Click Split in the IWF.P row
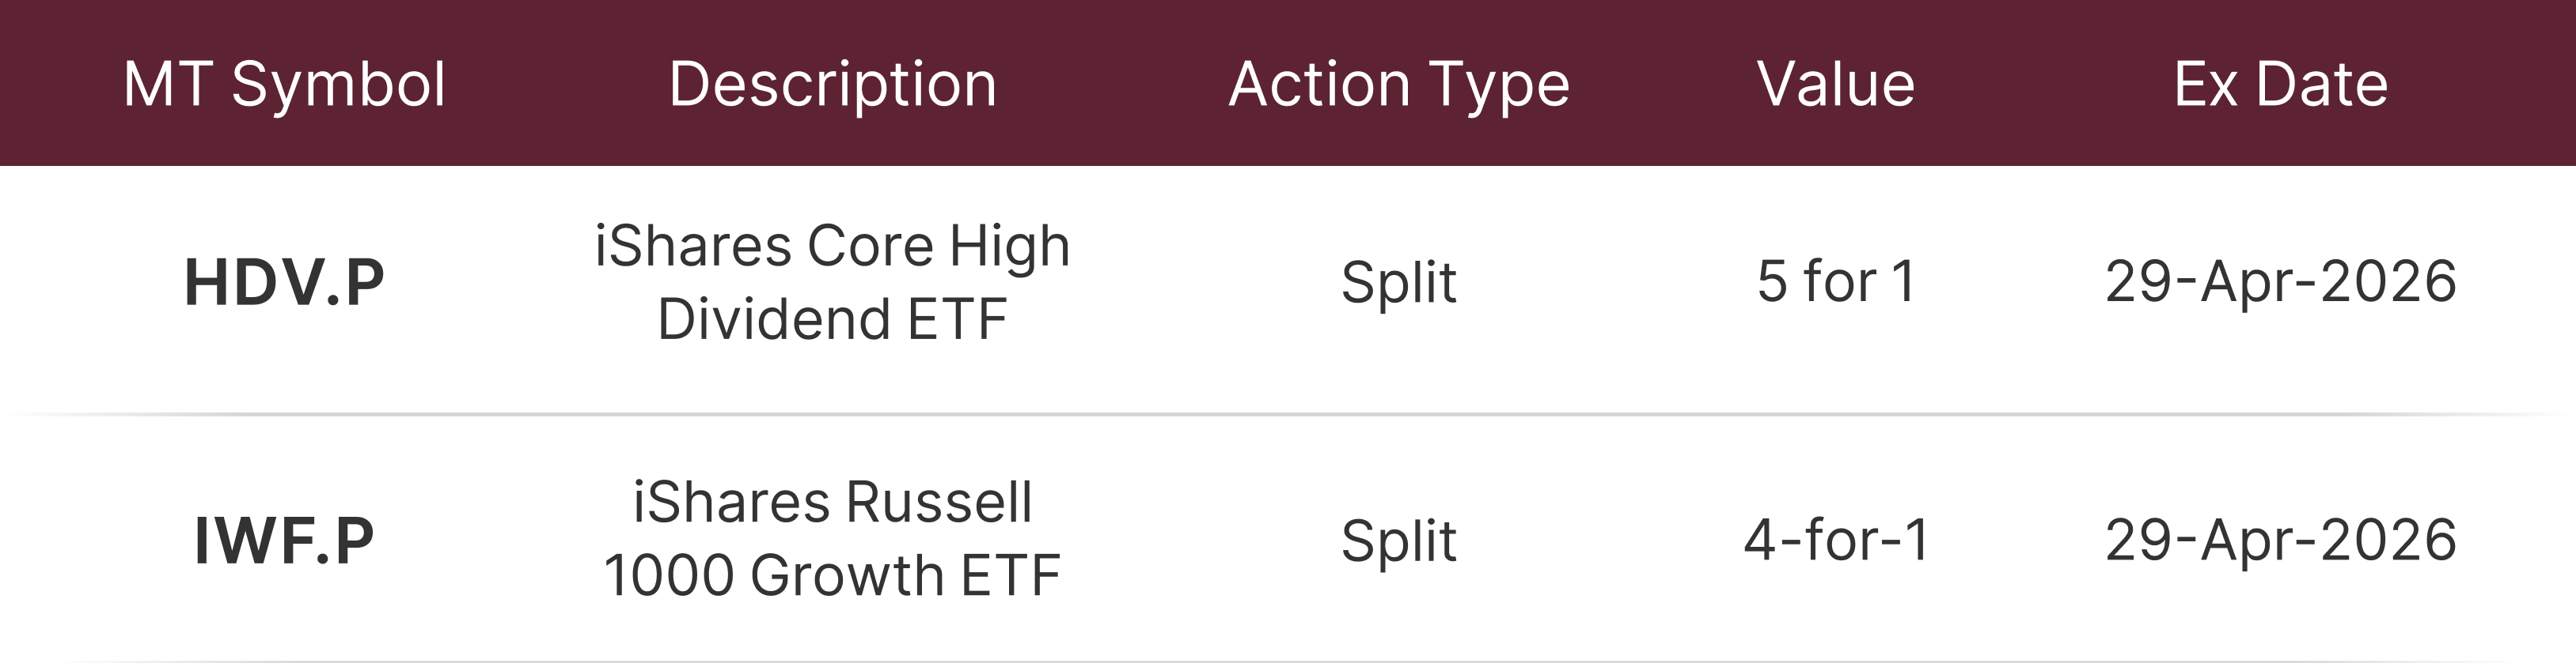Viewport: 2576px width, 663px height. (x=1398, y=541)
